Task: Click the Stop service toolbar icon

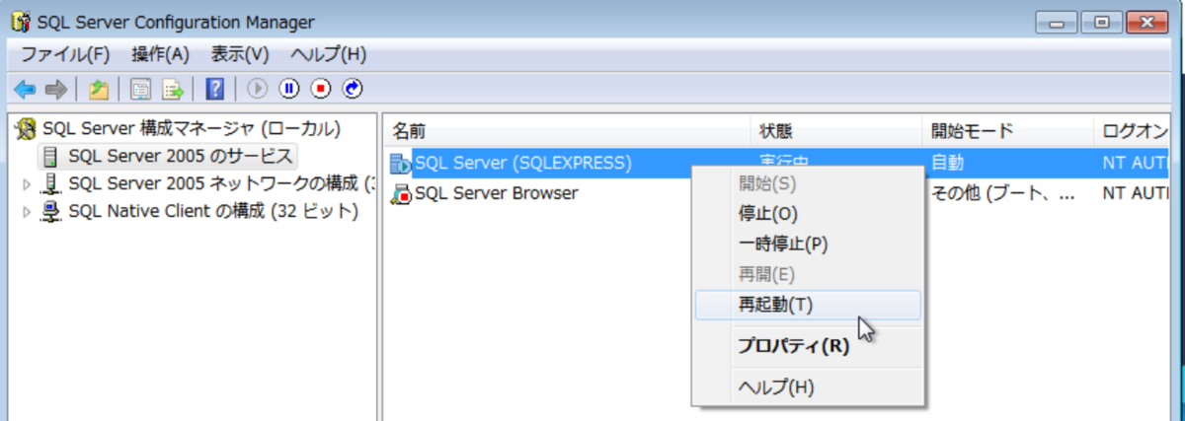Action: [x=321, y=90]
